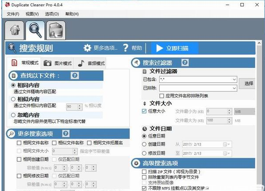Click the 文件最小为 spinner arrows

pyautogui.click(x=229, y=111)
